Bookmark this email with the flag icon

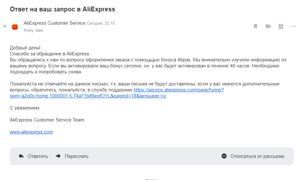click(255, 26)
